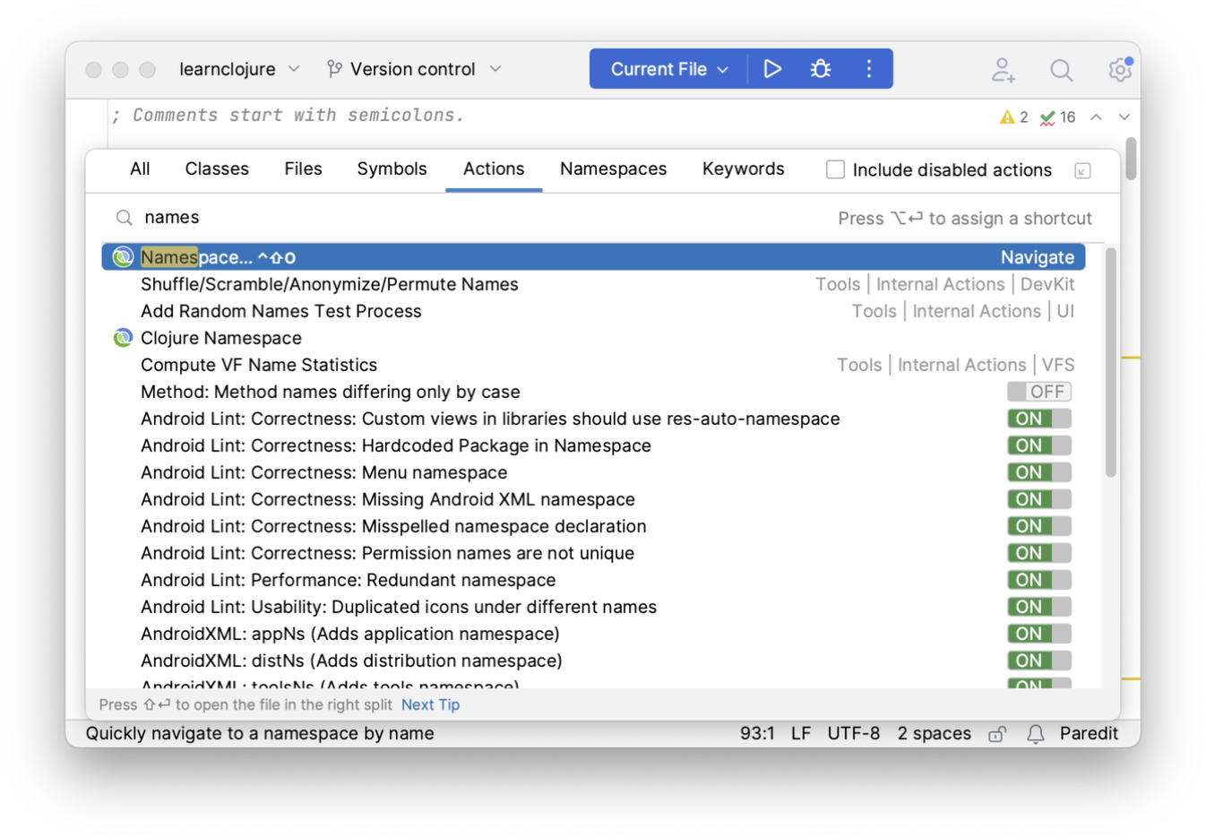Check Include disabled actions
This screenshot has width=1206, height=838.
(835, 169)
